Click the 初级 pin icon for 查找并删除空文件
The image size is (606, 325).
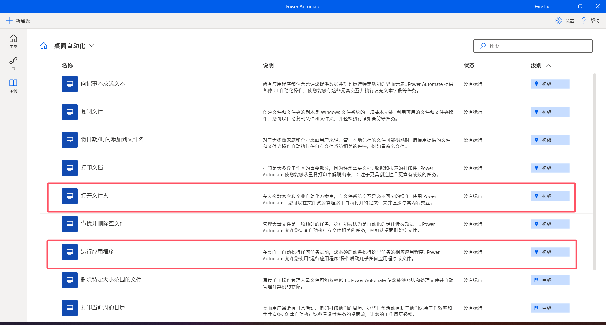[536, 224]
